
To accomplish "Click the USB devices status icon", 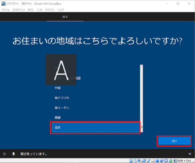I will point(149,161).
